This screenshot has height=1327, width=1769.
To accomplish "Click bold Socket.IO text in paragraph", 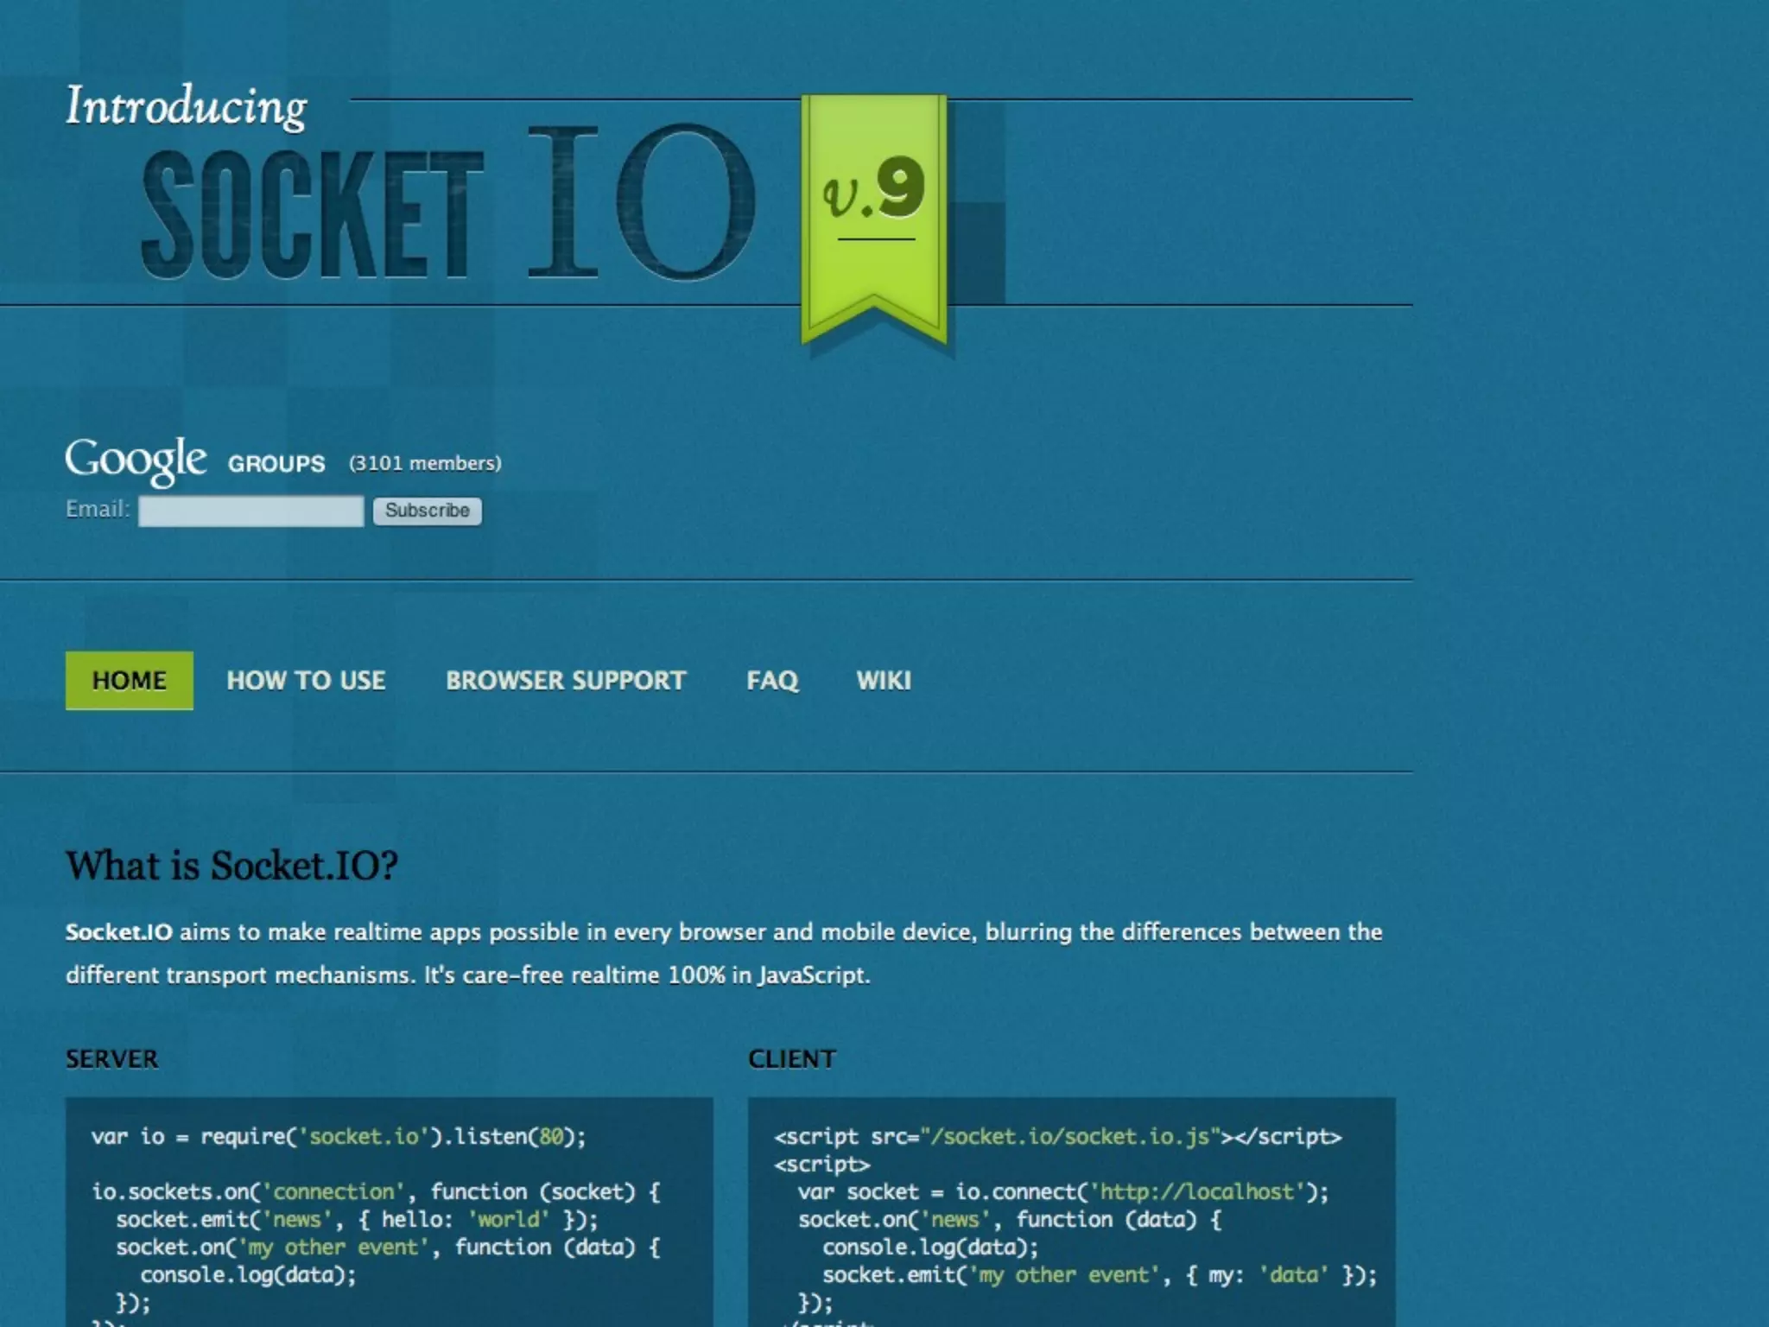I will tap(118, 932).
